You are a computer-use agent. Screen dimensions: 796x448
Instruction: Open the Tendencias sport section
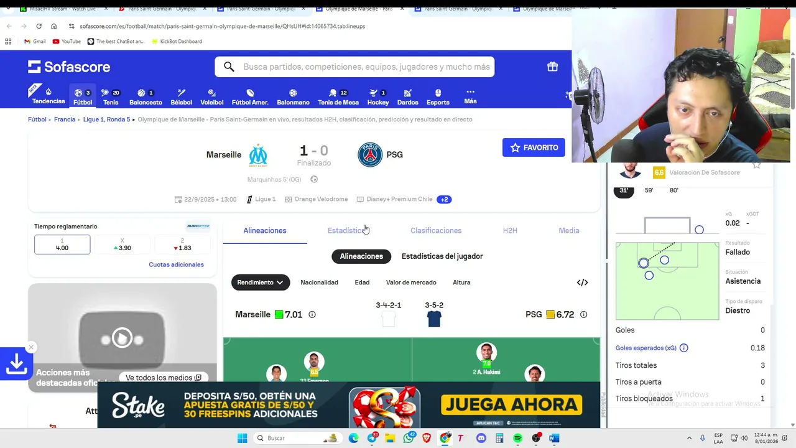click(48, 96)
